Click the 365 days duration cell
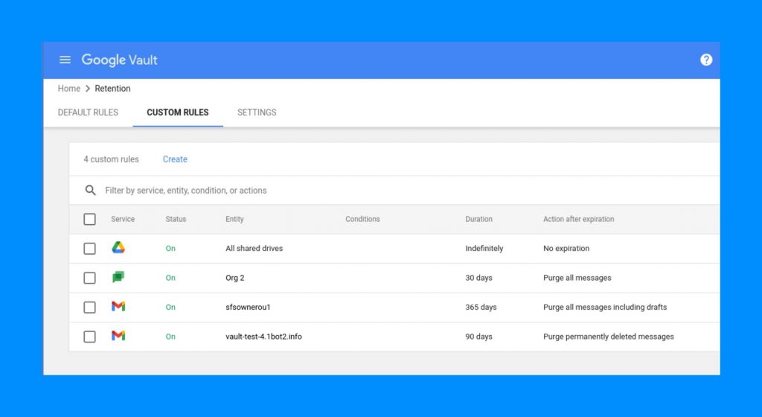 click(x=481, y=307)
